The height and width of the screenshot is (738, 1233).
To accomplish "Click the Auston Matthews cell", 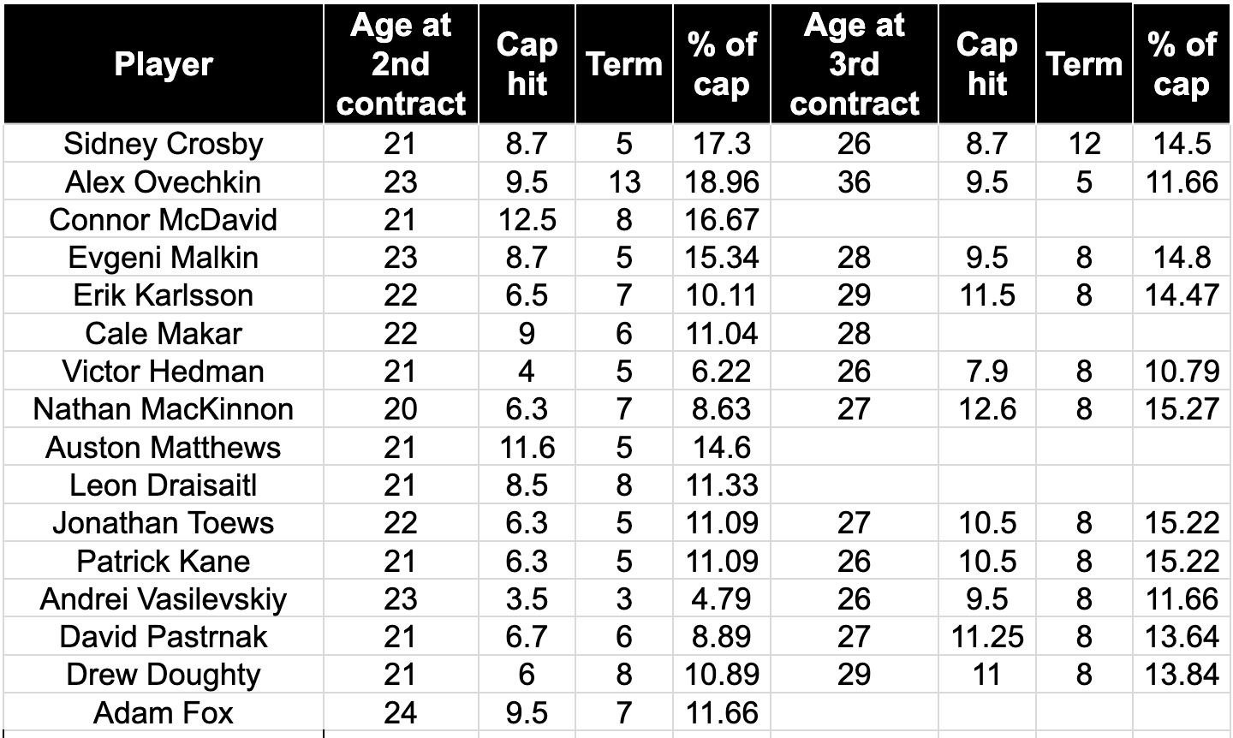I will [x=163, y=447].
